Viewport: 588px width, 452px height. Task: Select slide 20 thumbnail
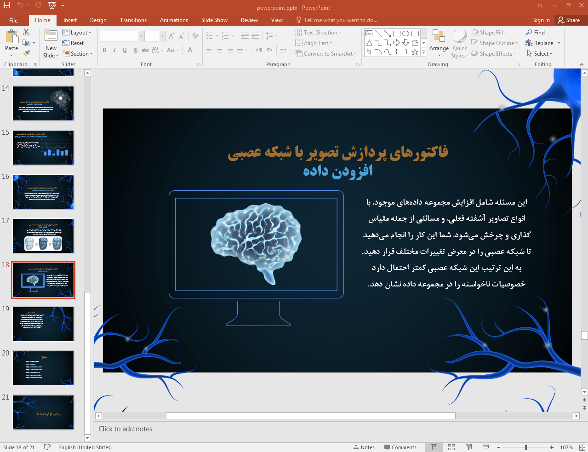[x=43, y=368]
